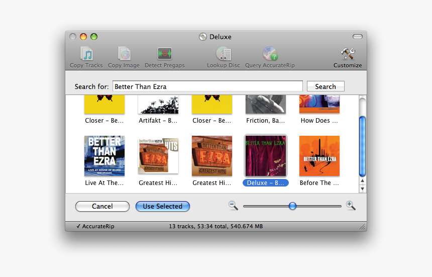Click the vertical scrollbar thumb
This screenshot has height=277, width=432.
coord(362,146)
